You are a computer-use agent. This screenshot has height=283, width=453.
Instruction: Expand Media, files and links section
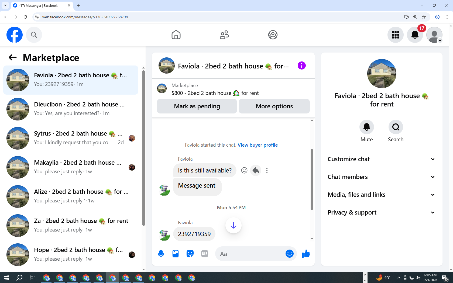[382, 195]
